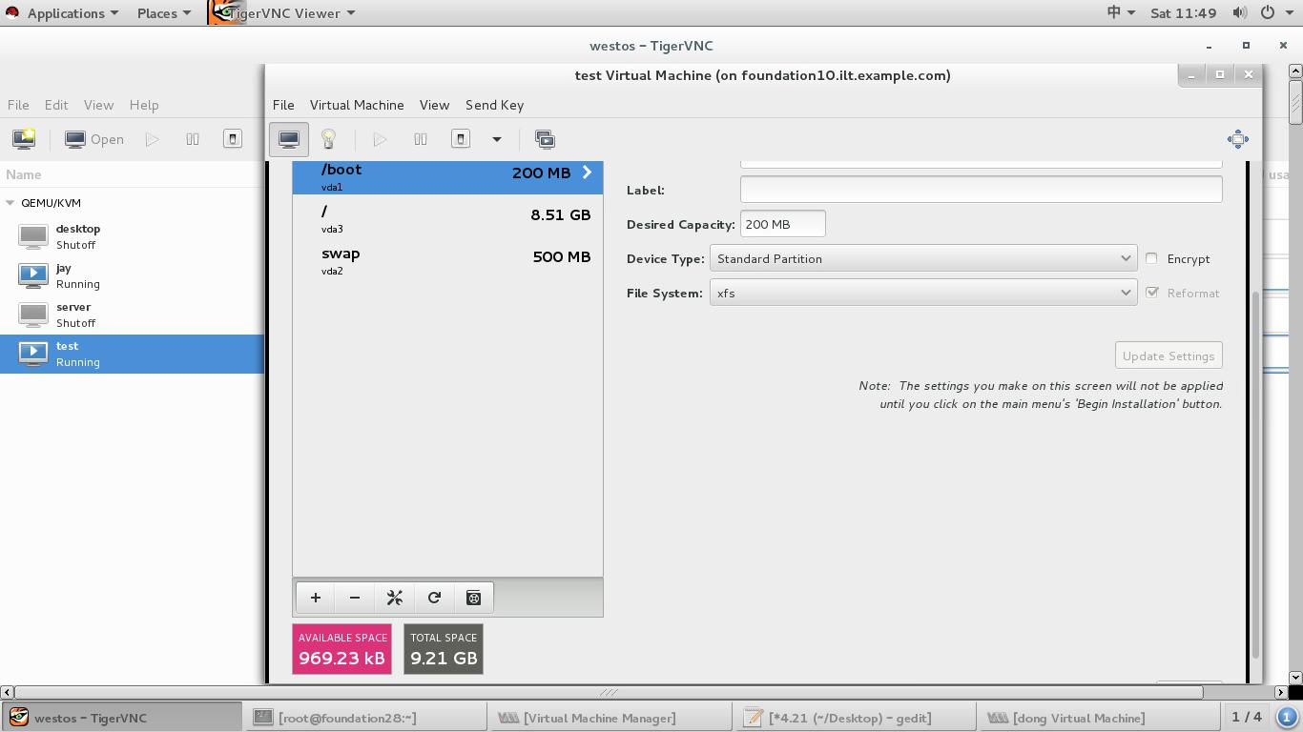Open the Send Key menu
The width and height of the screenshot is (1303, 732).
(494, 105)
